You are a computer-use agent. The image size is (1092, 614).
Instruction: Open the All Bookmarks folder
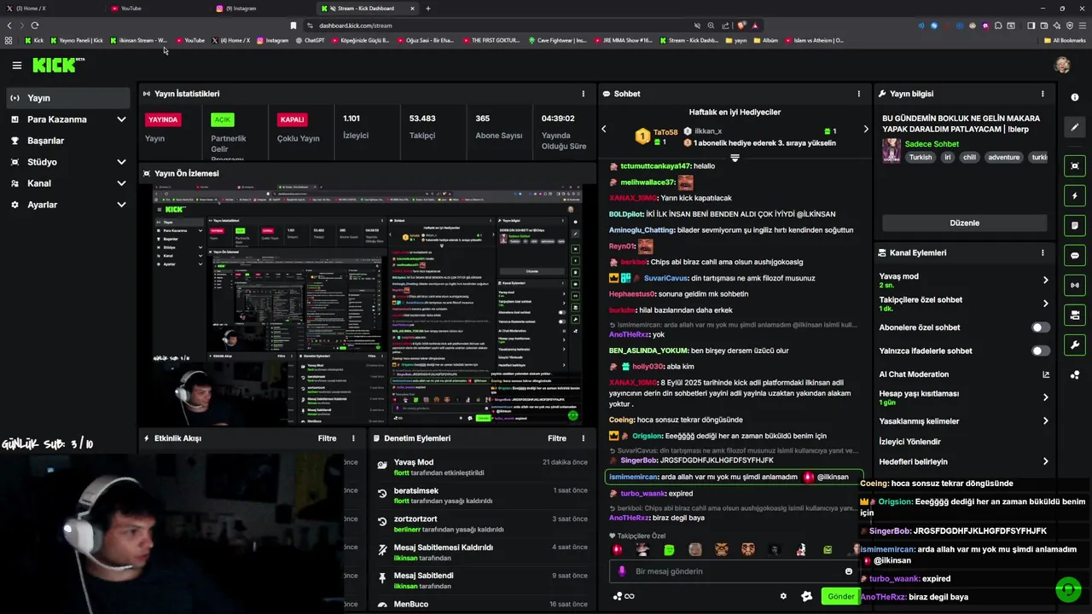(x=1064, y=40)
